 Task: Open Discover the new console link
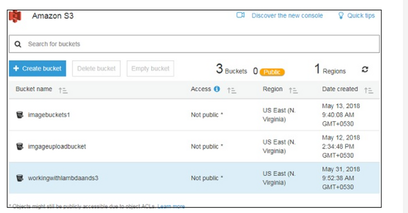click(287, 15)
